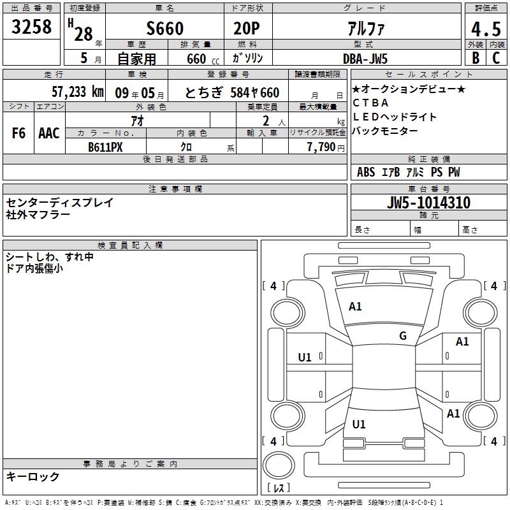Click the アルファ grade field
The image size is (510, 510).
pos(364,29)
